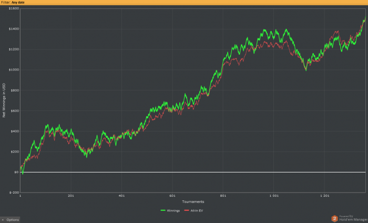
Task: Click the 201 x-axis tick label
Action: click(71, 196)
